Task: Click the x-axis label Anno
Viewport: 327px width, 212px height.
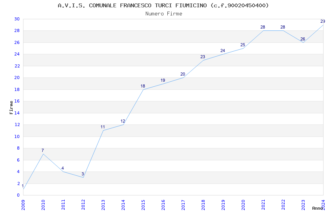Action: [317, 208]
